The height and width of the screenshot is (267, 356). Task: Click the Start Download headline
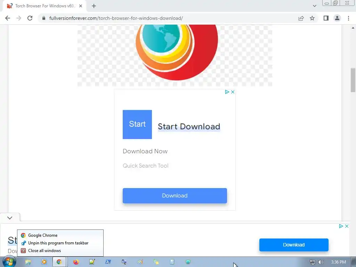[189, 127]
